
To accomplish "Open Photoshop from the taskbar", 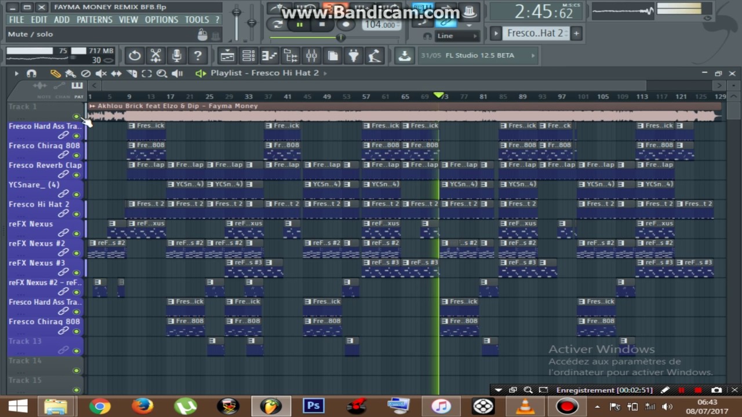I will tap(313, 406).
